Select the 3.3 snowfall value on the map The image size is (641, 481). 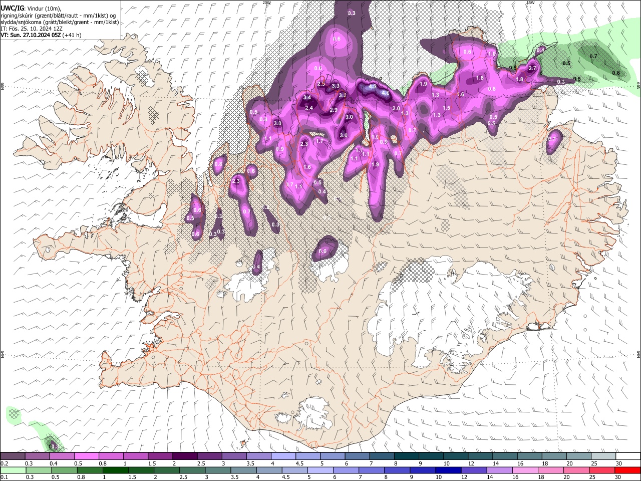336,86
